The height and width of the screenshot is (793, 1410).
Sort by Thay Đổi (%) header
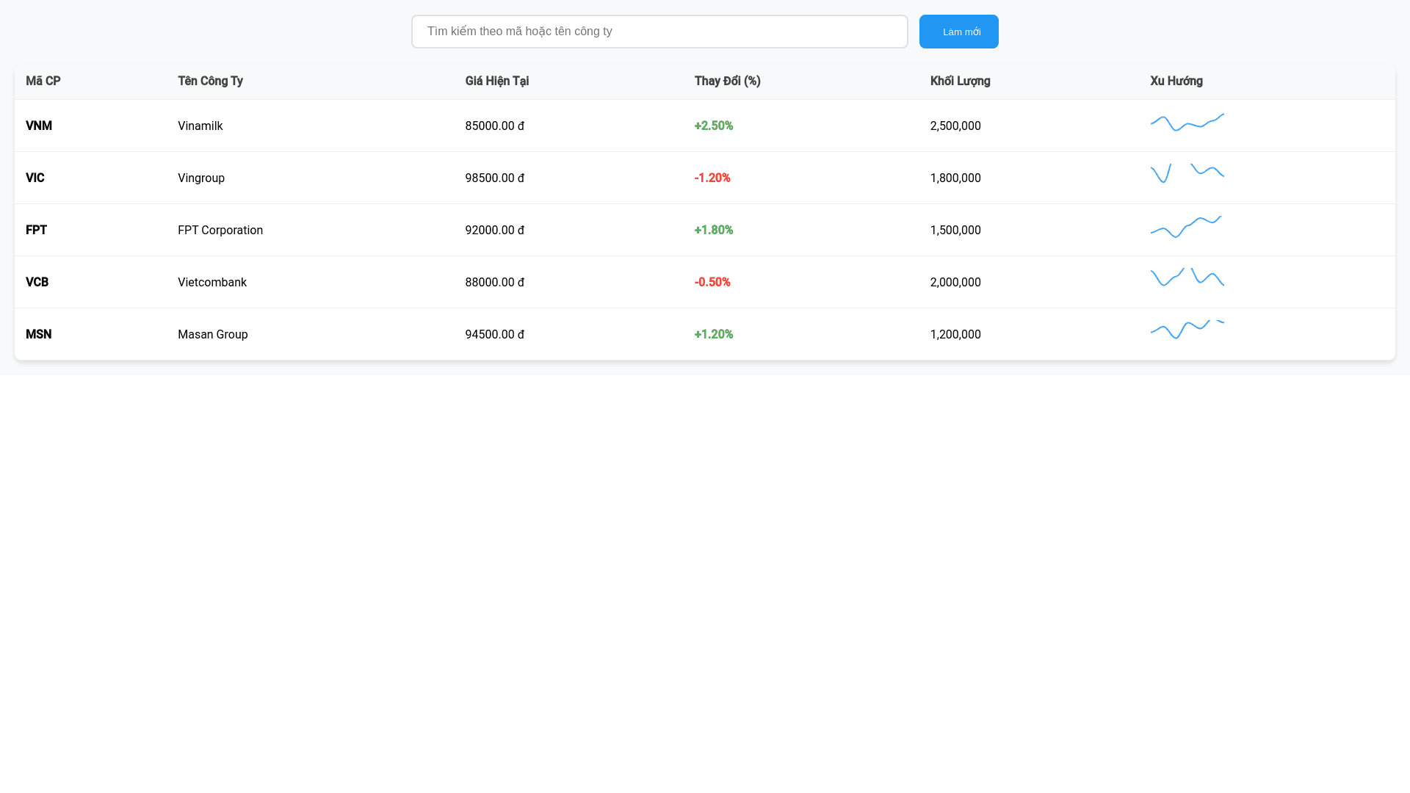pyautogui.click(x=727, y=81)
